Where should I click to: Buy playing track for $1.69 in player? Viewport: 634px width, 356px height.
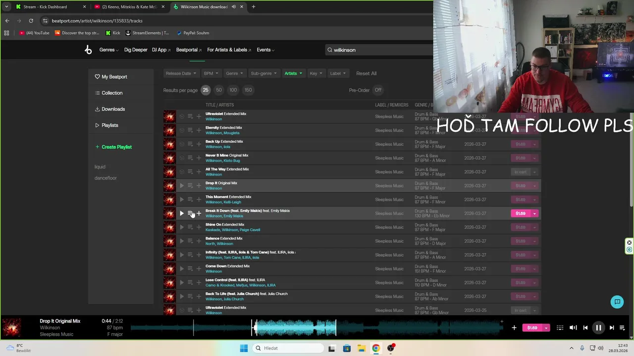click(532, 328)
